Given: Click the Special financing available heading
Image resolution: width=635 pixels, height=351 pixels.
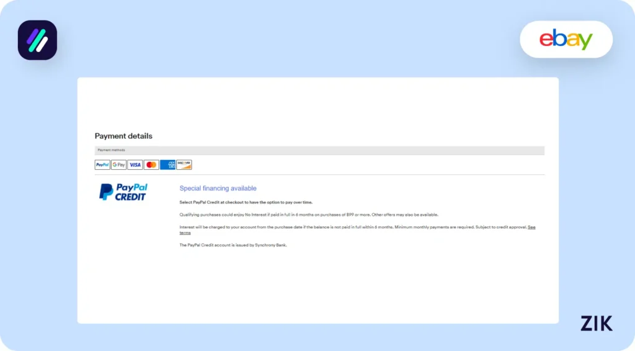Looking at the screenshot, I should (218, 189).
